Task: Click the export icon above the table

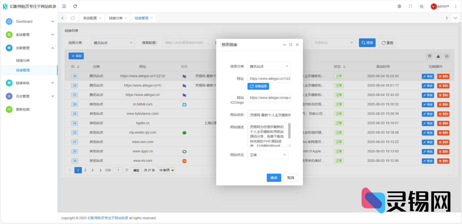Action: click(438, 56)
